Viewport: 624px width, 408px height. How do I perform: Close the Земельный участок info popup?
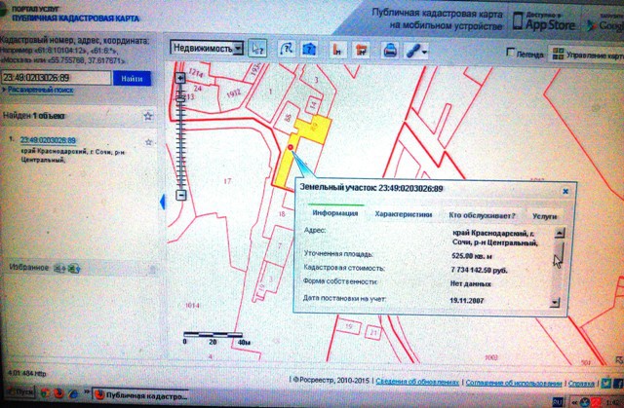point(565,191)
